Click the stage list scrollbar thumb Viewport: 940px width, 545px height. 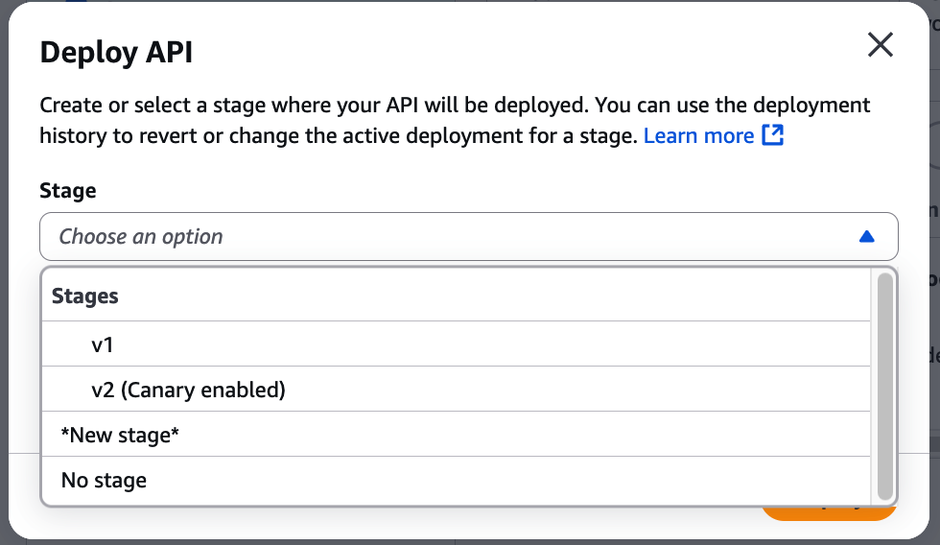(885, 384)
